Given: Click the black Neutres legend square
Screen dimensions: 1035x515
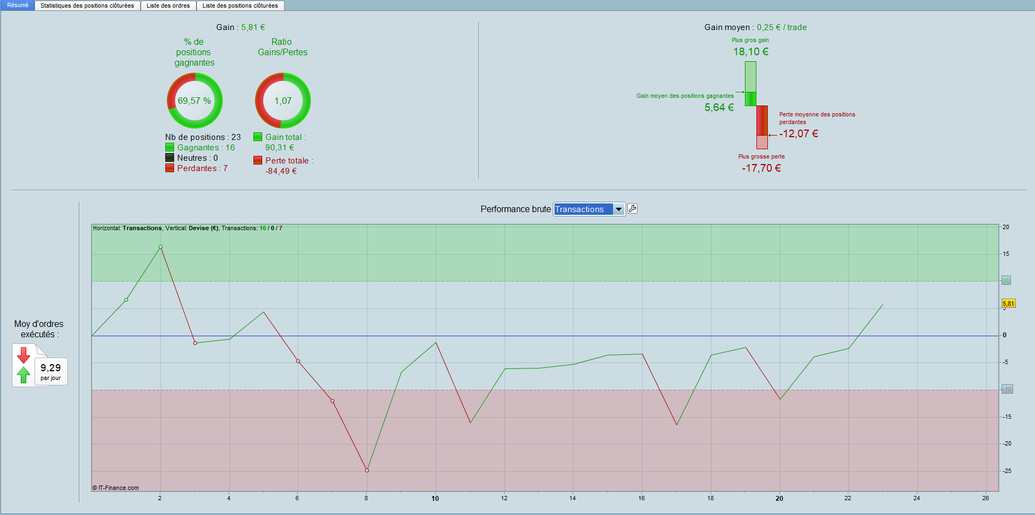Looking at the screenshot, I should click(x=170, y=158).
